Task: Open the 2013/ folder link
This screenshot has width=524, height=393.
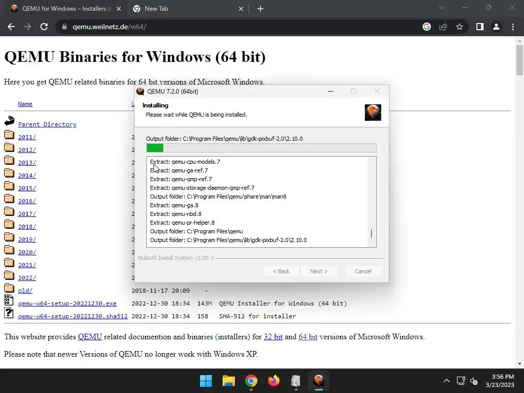Action: pyautogui.click(x=27, y=163)
